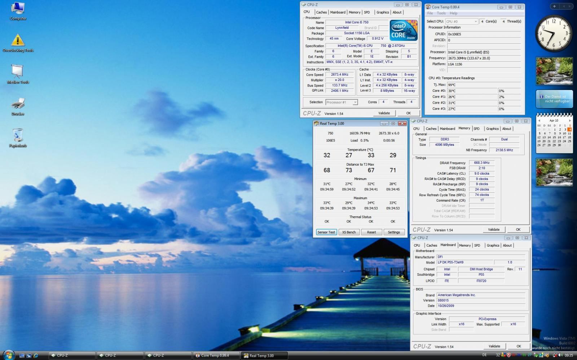Viewport: 577px width, 360px height.
Task: Switch to Caches tab in top CPU-Z window
Action: tap(321, 12)
